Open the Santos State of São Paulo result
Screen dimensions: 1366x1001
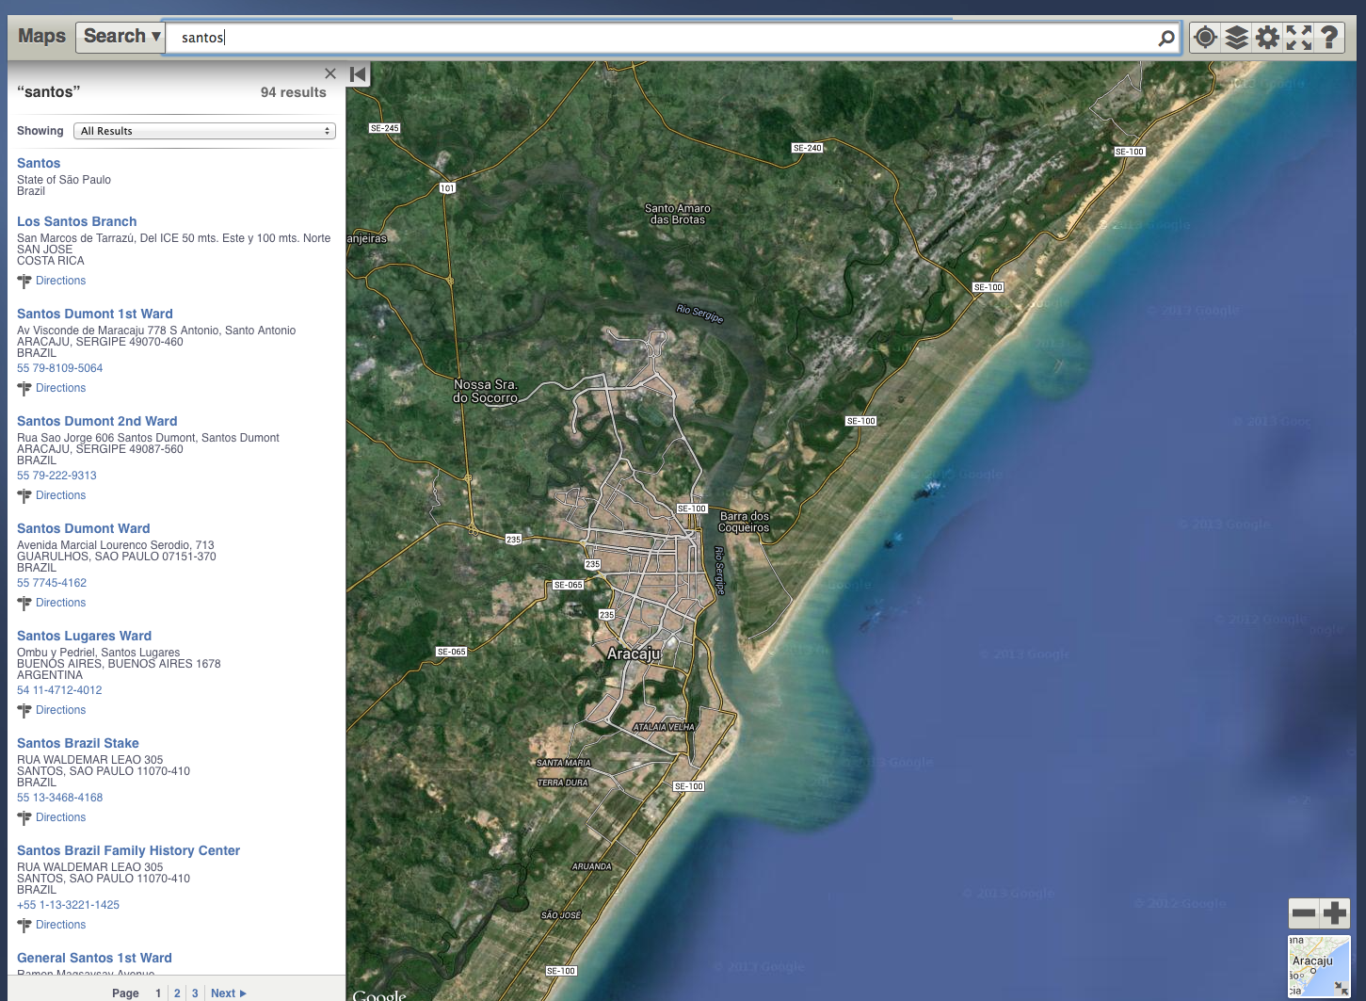(39, 163)
